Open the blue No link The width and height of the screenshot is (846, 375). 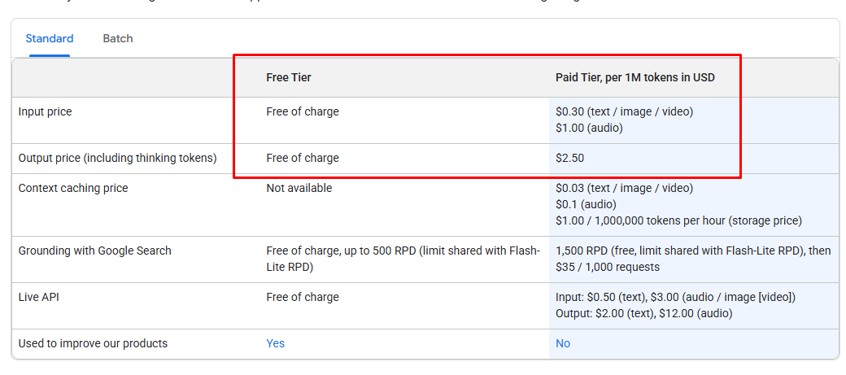[563, 343]
